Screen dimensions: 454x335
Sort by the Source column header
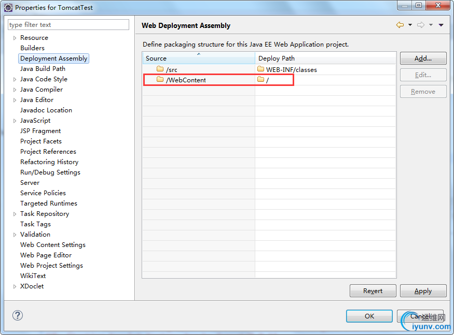coord(199,58)
